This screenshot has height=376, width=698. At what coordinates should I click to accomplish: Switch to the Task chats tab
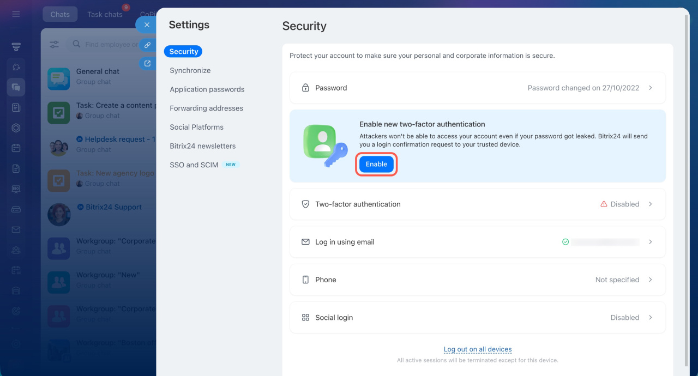point(105,15)
